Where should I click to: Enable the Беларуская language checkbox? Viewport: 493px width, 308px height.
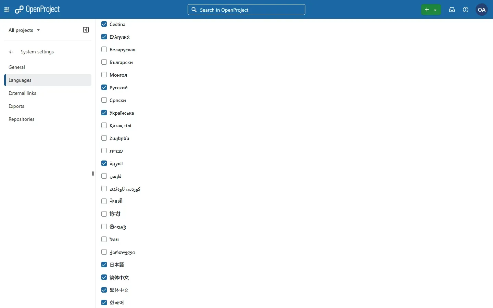coord(104,49)
